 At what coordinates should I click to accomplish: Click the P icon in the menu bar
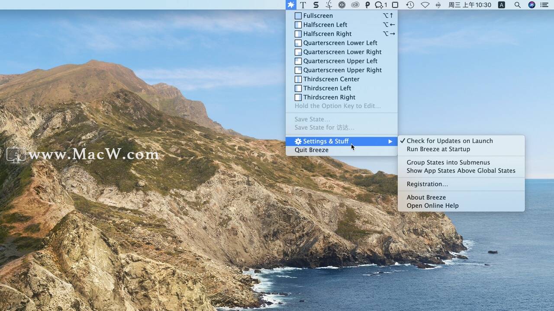tap(367, 5)
